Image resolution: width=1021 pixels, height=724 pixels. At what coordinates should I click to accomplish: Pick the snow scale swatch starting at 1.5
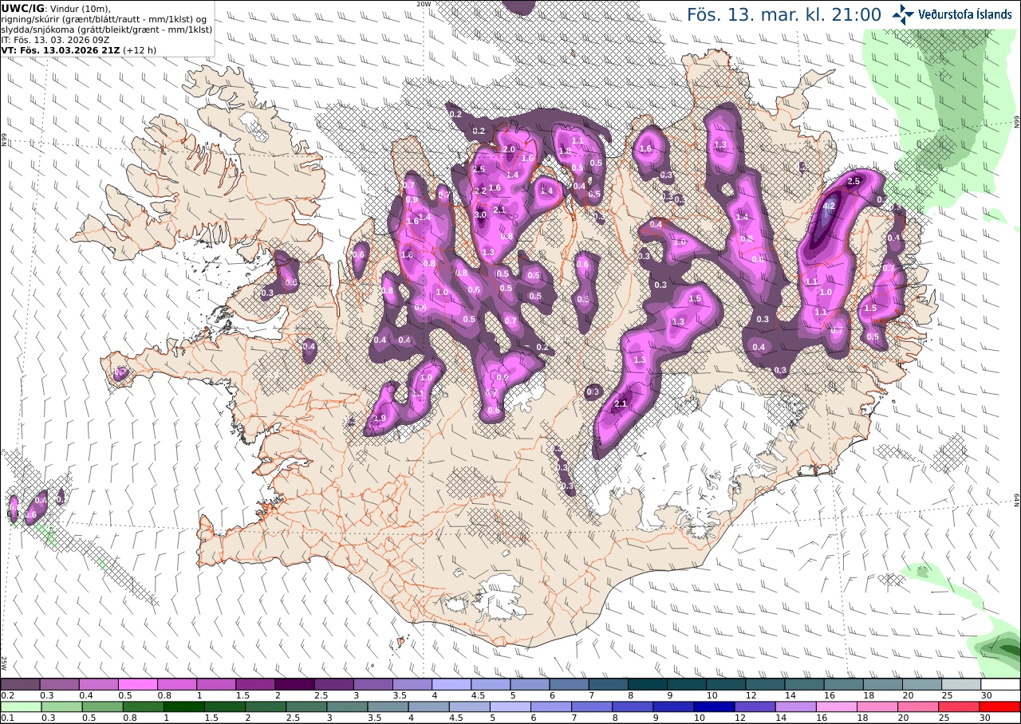click(x=255, y=684)
